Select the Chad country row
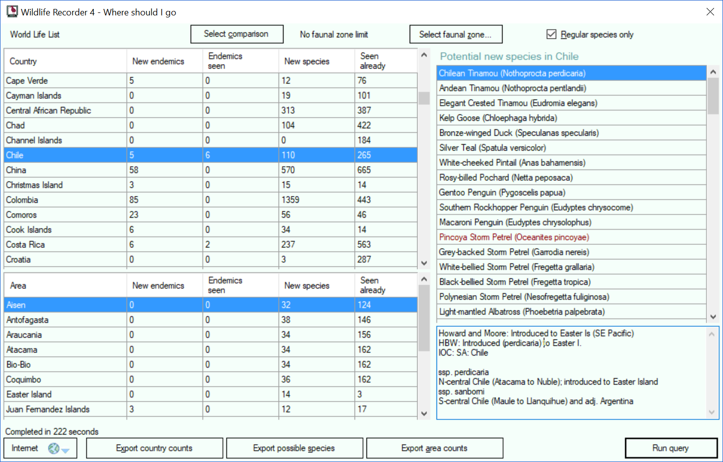 (211, 125)
